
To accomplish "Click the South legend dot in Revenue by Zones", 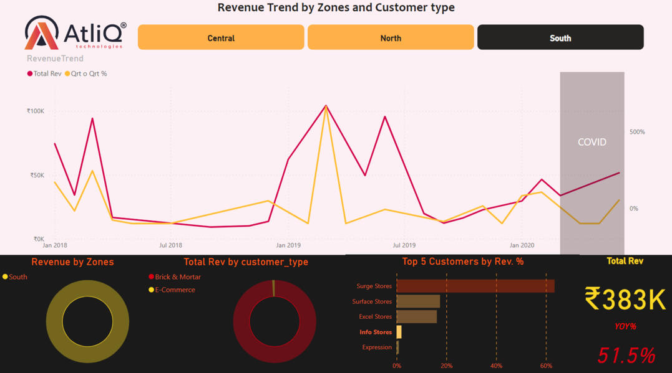I will (6, 277).
